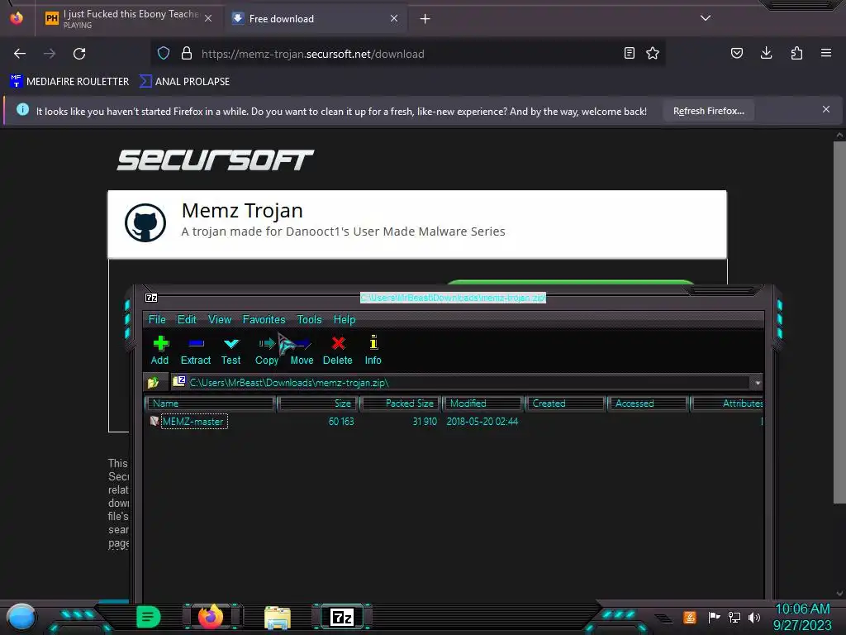The height and width of the screenshot is (635, 846).
Task: Open File Explorer from the taskbar
Action: [x=278, y=618]
